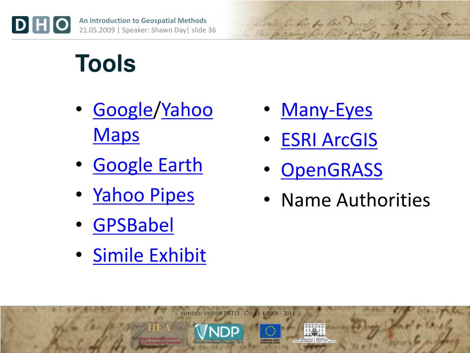The height and width of the screenshot is (353, 470).
Task: Open the Google Earth link
Action: coord(148,165)
